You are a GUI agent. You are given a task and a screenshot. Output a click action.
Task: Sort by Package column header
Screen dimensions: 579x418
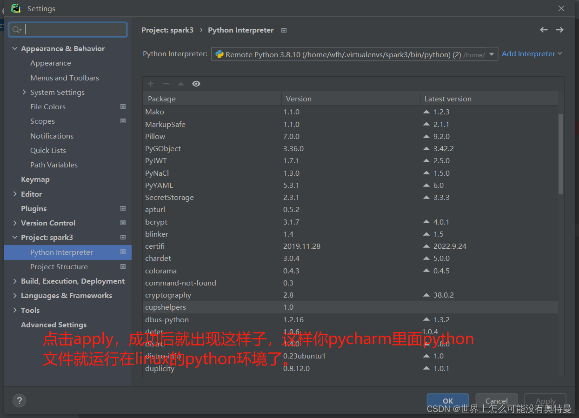point(212,99)
